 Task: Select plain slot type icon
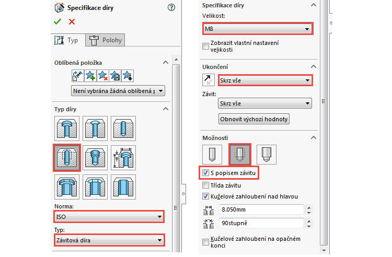[x=123, y=187]
